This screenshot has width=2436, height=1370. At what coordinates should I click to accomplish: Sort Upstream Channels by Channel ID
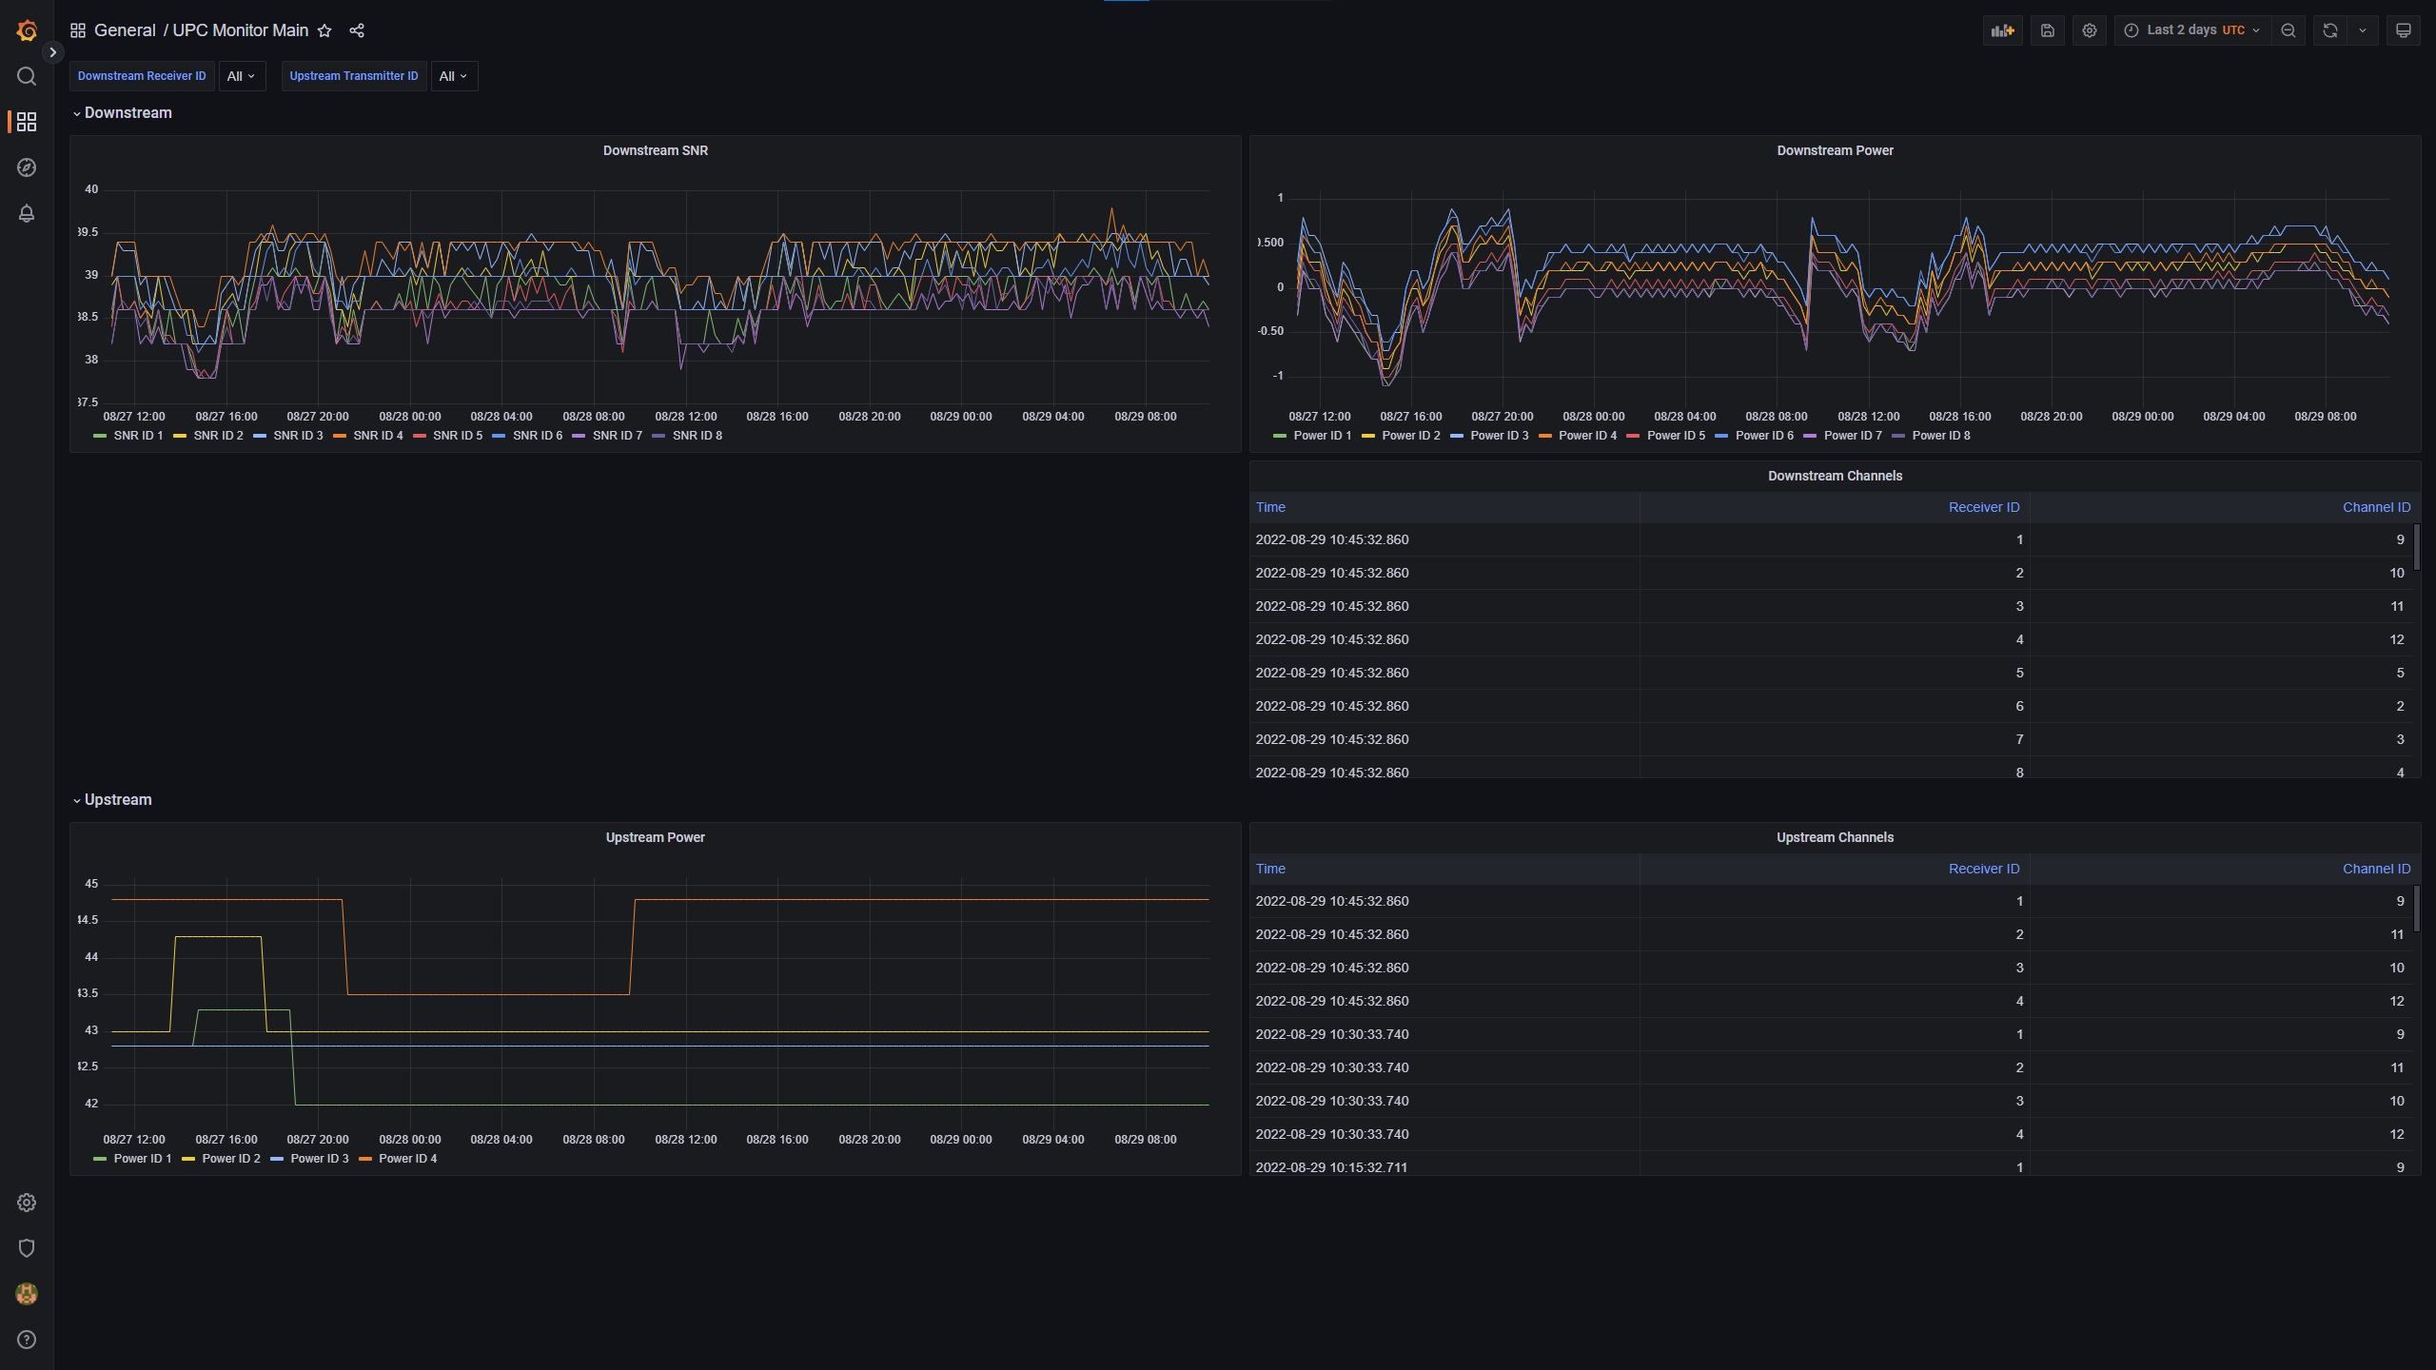(2376, 869)
